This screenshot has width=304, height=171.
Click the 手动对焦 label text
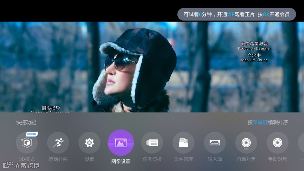point(278,159)
